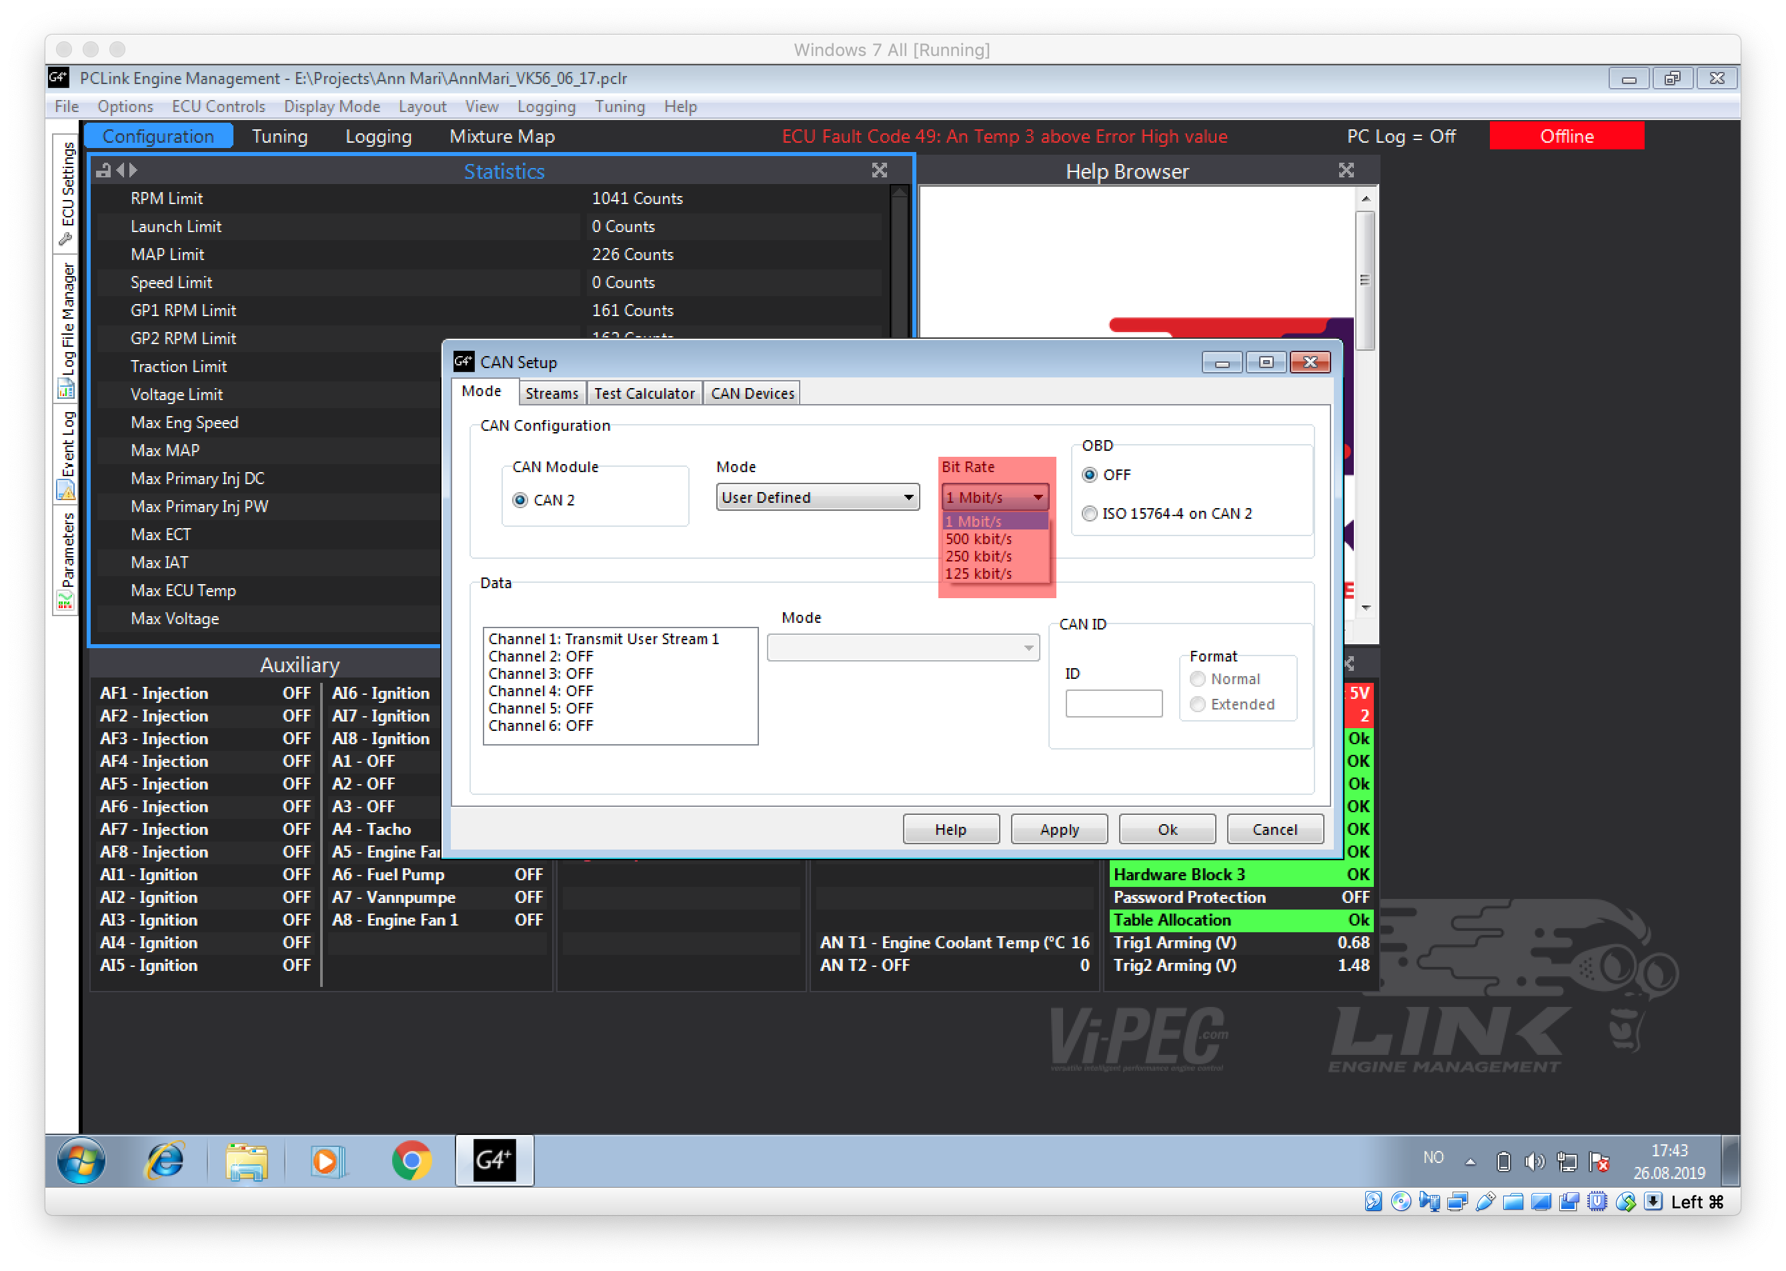Viewport: 1786px width, 1271px height.
Task: Choose 500 kbit/s bit rate option
Action: (x=978, y=538)
